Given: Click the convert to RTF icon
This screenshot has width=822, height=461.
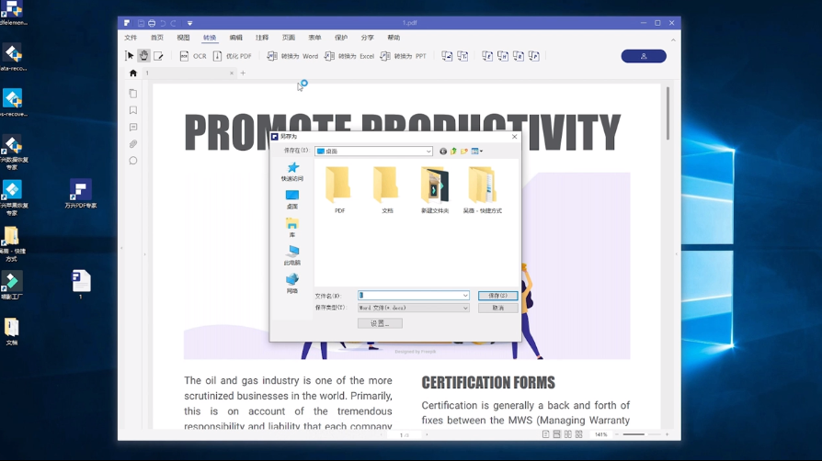Looking at the screenshot, I should click(x=519, y=55).
